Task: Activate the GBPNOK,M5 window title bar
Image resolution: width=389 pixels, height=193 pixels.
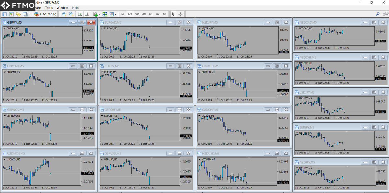Action: coord(49,109)
